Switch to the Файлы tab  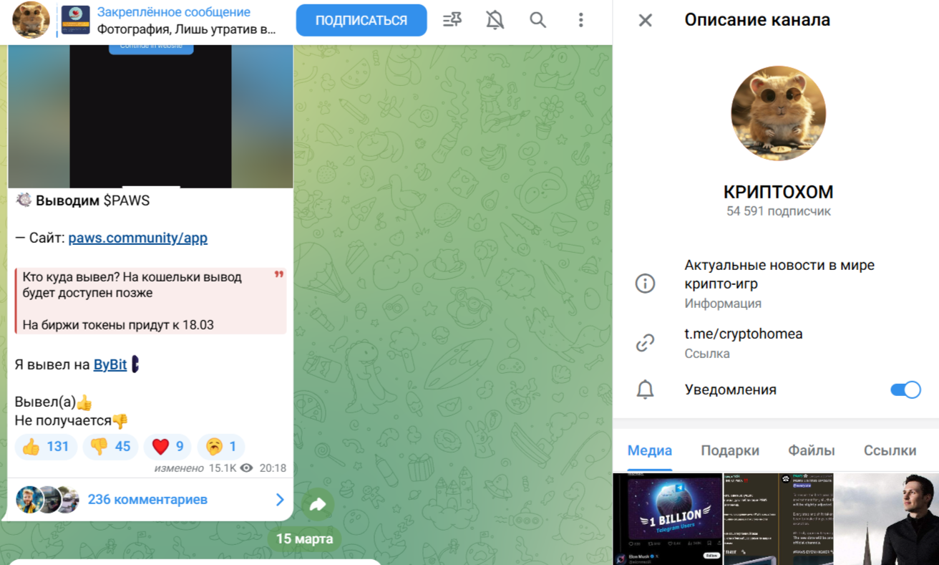click(x=812, y=451)
